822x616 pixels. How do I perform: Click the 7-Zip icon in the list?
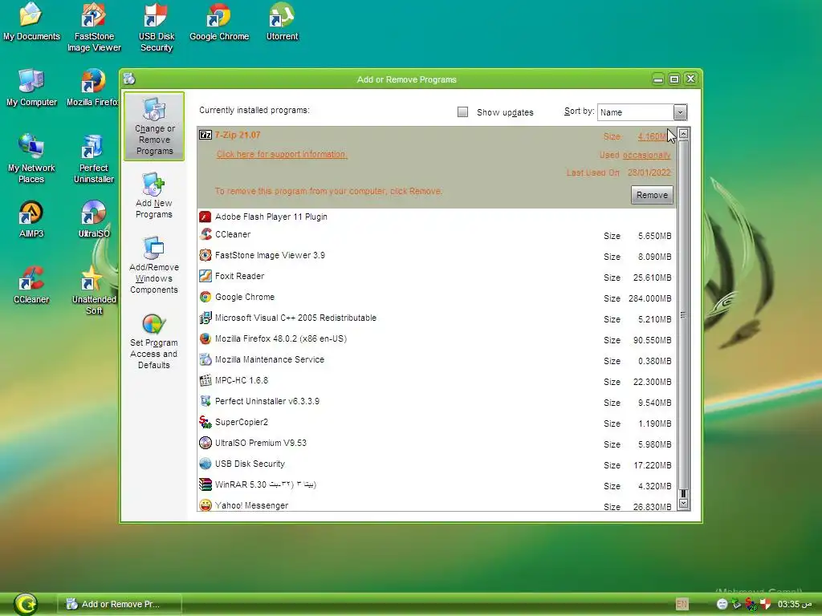(x=205, y=135)
